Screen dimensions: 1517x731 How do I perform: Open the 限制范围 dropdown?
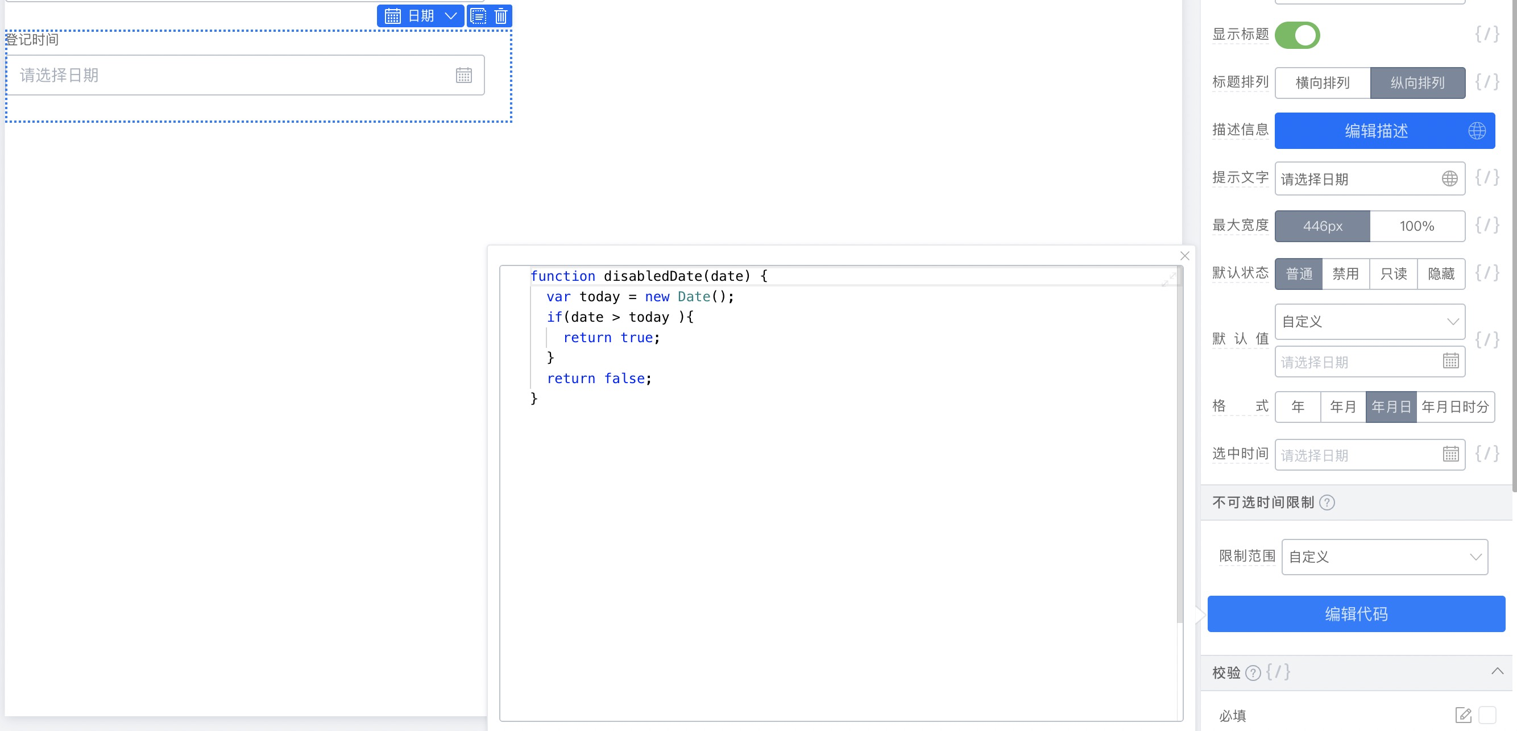(1384, 557)
